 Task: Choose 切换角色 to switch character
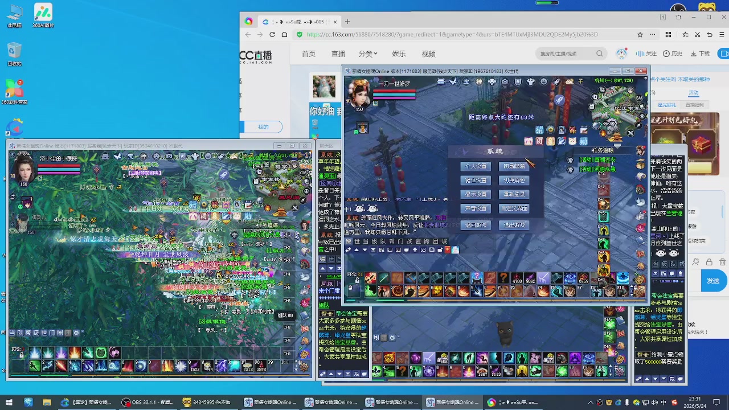click(514, 181)
